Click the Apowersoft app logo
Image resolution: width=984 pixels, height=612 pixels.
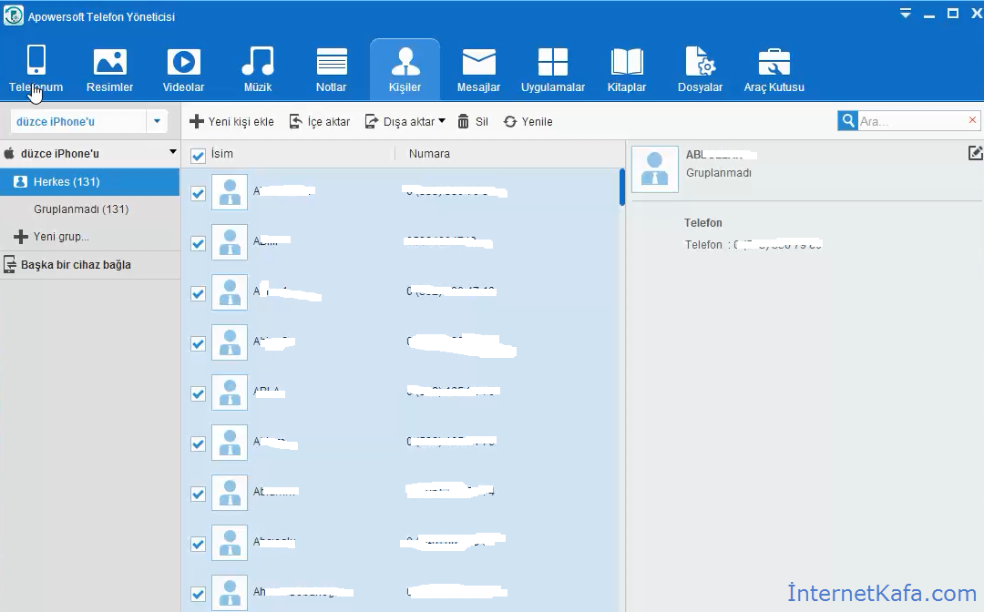[x=13, y=15]
